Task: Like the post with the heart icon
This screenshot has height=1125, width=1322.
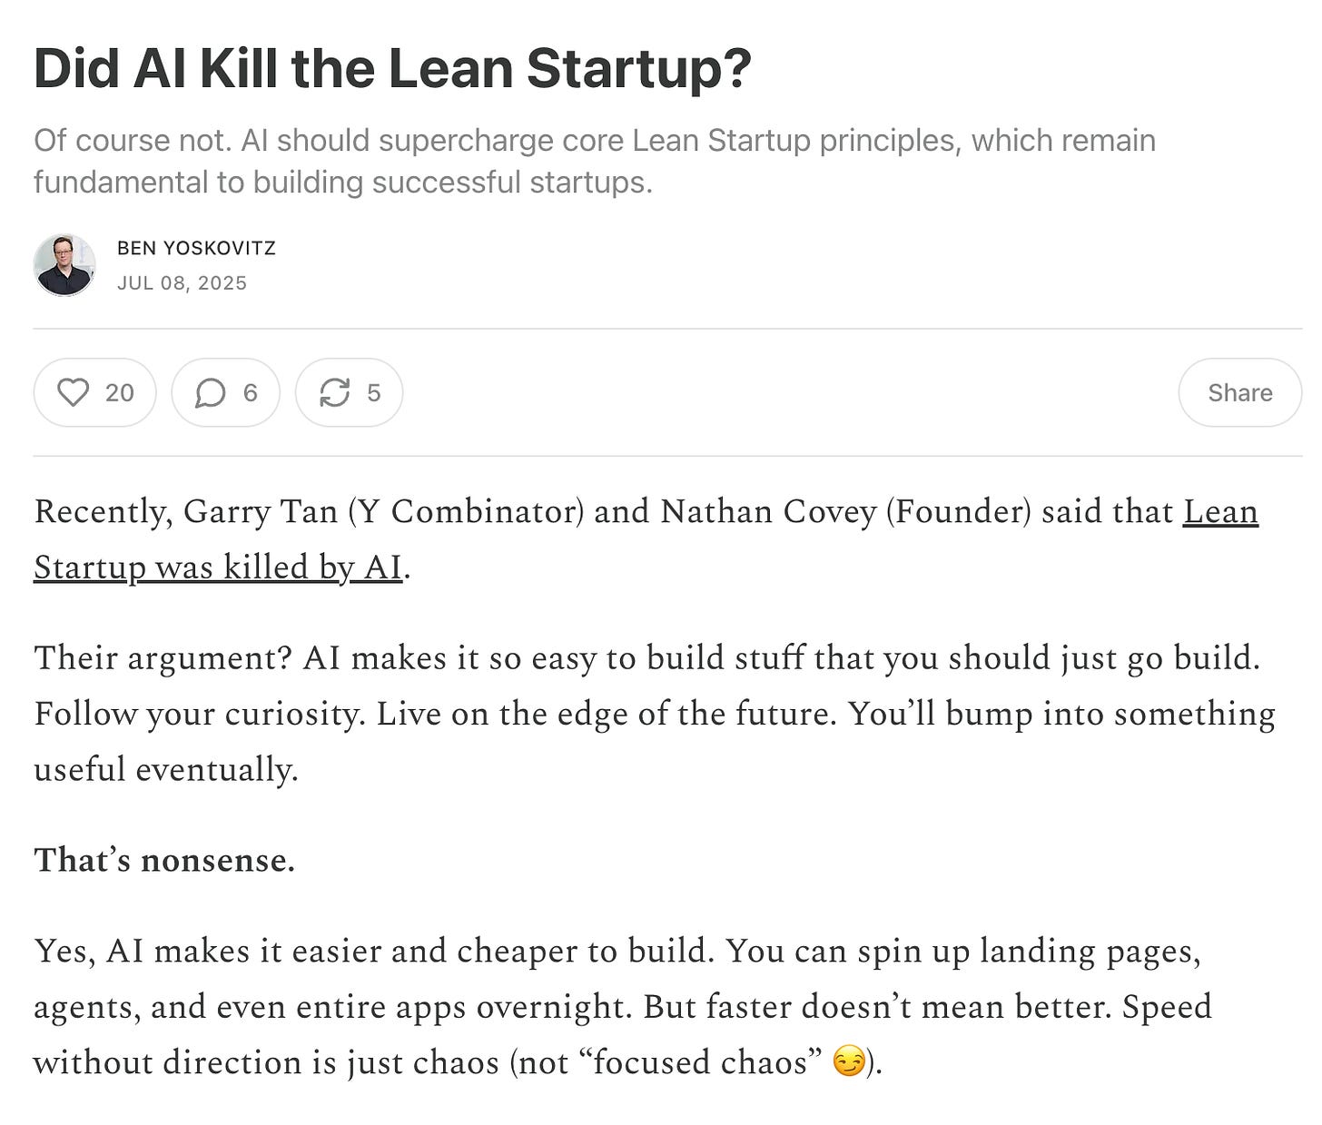Action: (x=73, y=392)
